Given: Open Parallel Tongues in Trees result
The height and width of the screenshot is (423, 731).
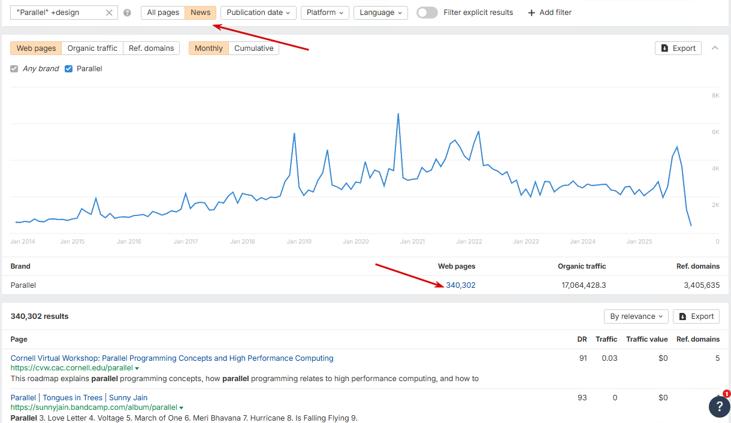Looking at the screenshot, I should 79,398.
